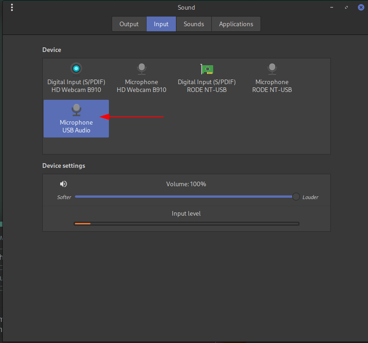Restore the Sound window size

[346, 7]
